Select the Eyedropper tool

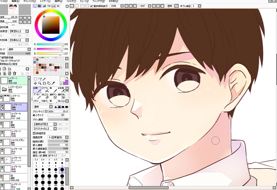pyautogui.click(x=53, y=83)
